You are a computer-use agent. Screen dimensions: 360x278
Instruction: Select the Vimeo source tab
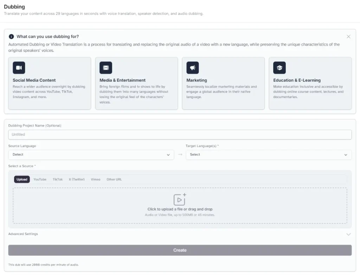point(96,179)
